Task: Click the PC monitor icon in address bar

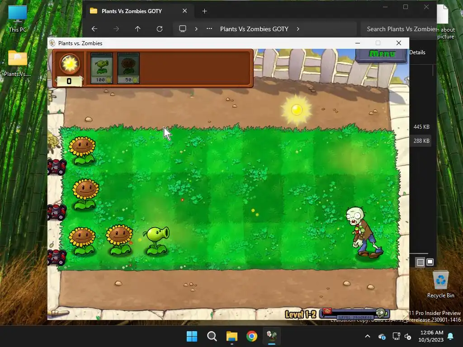Action: (183, 29)
